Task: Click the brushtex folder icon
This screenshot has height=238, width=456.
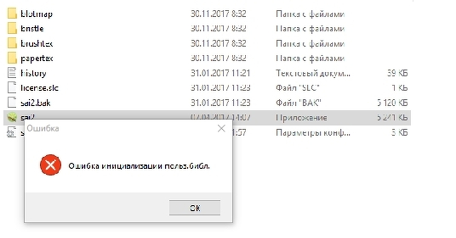Action: pyautogui.click(x=12, y=44)
